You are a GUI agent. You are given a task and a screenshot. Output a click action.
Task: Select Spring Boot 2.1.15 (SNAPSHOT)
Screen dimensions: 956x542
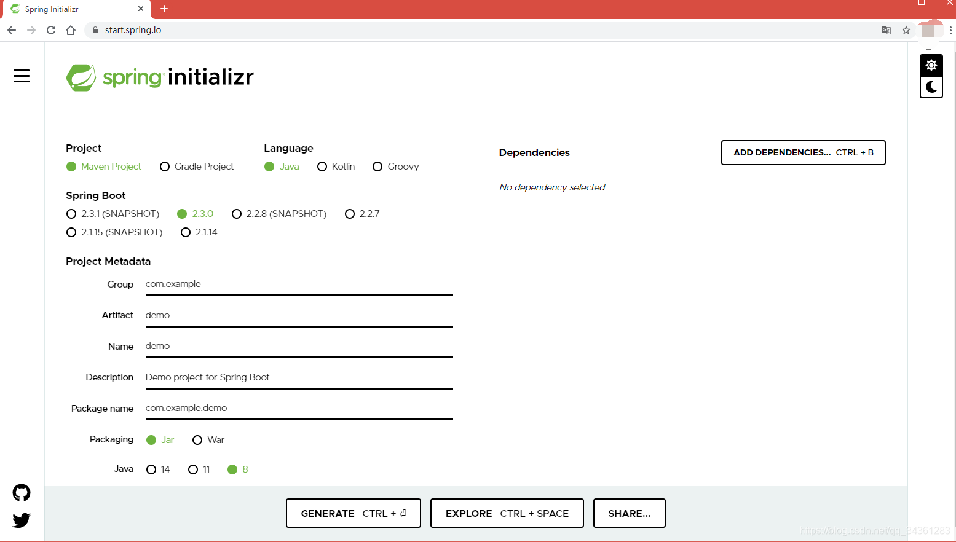point(114,232)
